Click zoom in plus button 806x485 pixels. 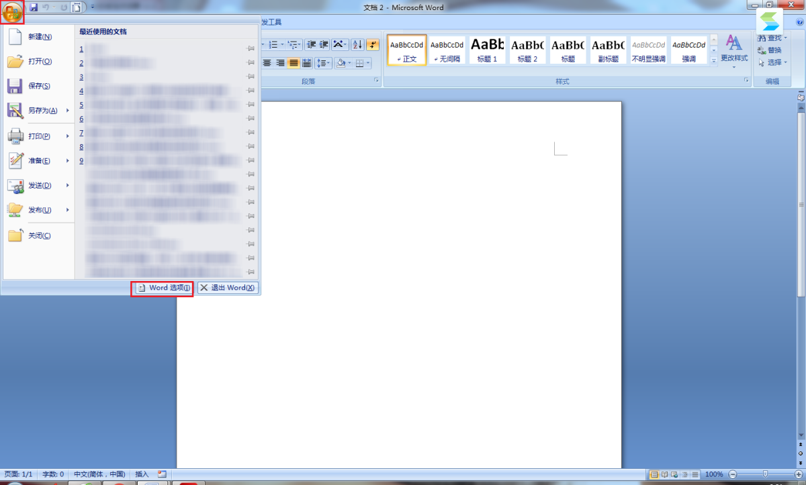(799, 474)
